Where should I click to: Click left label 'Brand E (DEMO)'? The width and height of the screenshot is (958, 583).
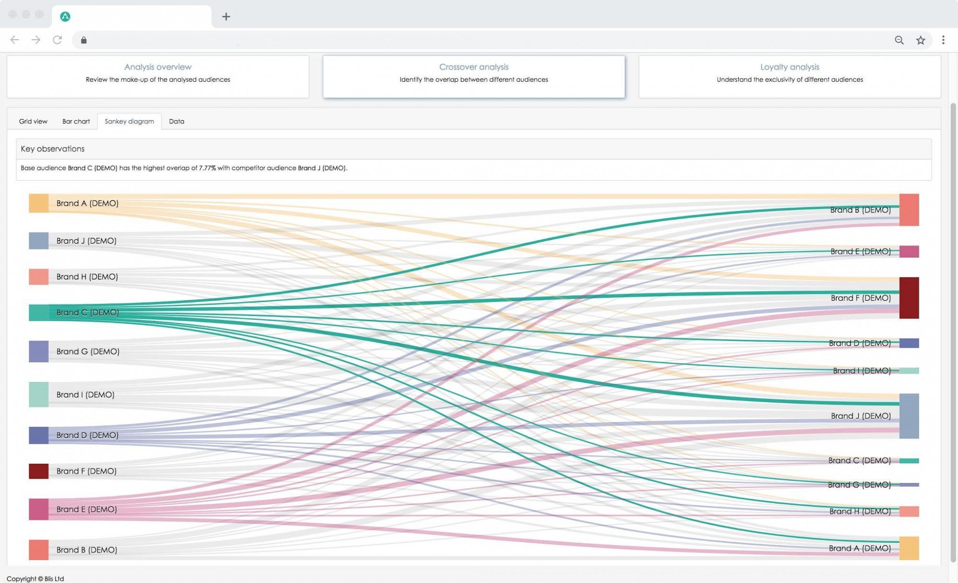click(87, 509)
